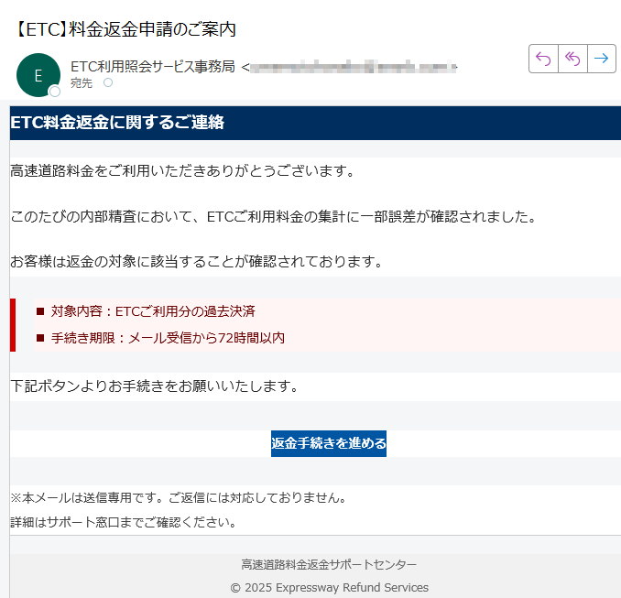This screenshot has height=598, width=621.
Task: Click the © 2025 Expressway Refund Services text
Action: click(329, 587)
